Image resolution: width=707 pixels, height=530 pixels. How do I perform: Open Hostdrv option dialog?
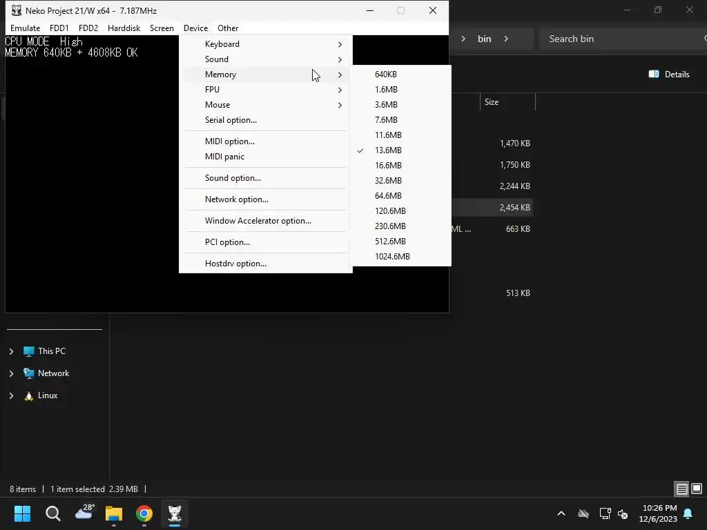click(x=266, y=264)
